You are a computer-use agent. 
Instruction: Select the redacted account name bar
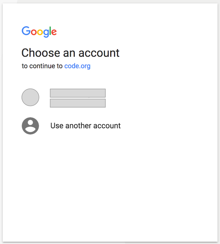pyautogui.click(x=78, y=93)
